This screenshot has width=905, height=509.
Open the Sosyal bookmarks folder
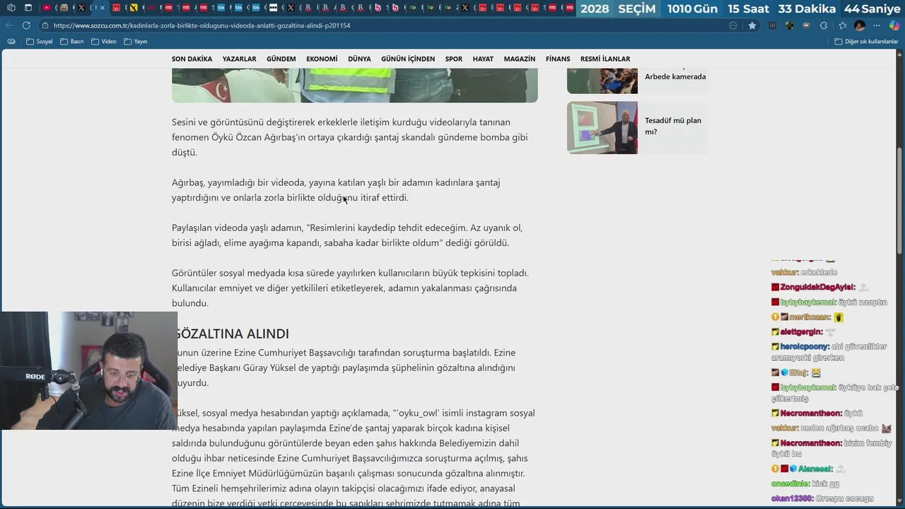click(x=39, y=42)
